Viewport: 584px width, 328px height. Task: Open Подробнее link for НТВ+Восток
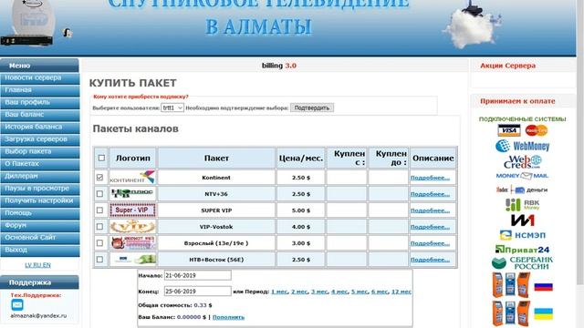430,260
